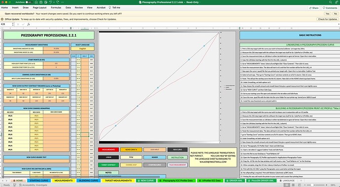The height and width of the screenshot is (187, 340).
Task: Open the Page Layout ribbon tab
Action: pyautogui.click(x=40, y=7)
